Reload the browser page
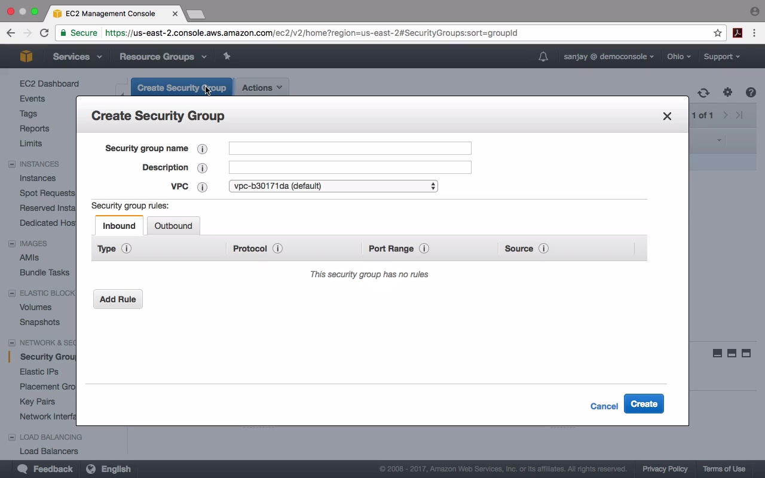This screenshot has width=765, height=478. [44, 33]
